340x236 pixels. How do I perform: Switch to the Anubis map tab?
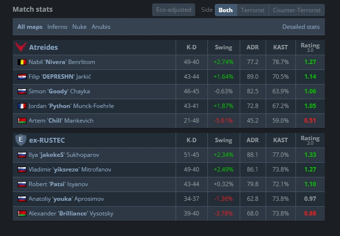coord(101,27)
